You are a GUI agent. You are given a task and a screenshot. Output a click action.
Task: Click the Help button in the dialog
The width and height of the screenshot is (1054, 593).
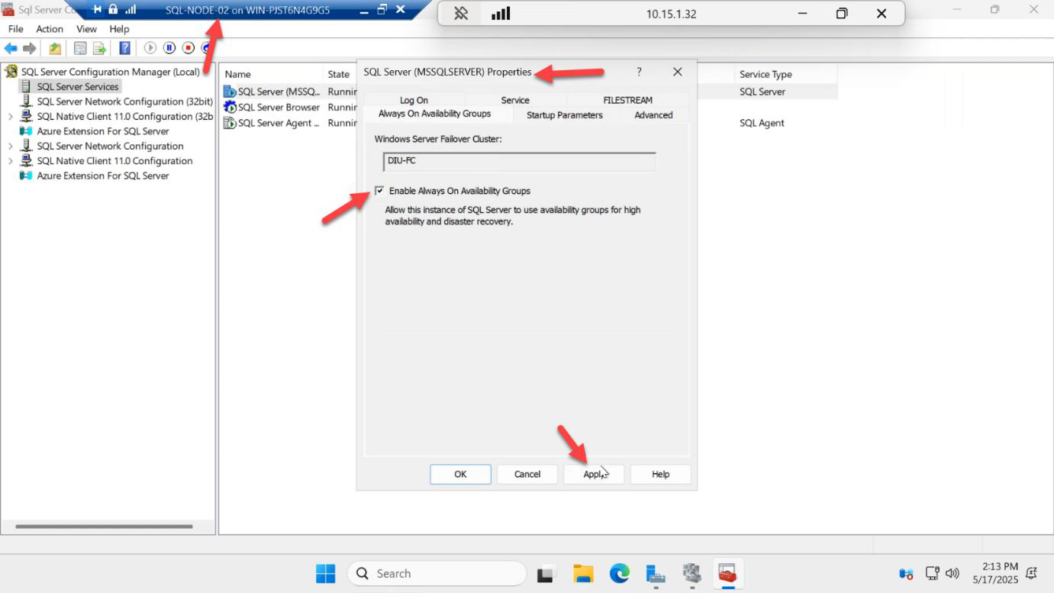coord(661,474)
